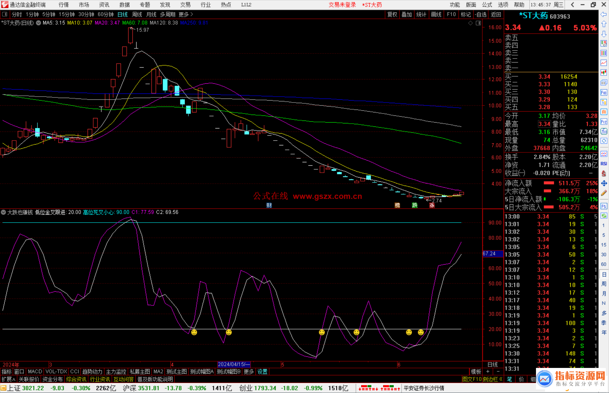The height and width of the screenshot is (393, 609).
Task: Open the red trend line chart icon
Action: click(x=604, y=63)
